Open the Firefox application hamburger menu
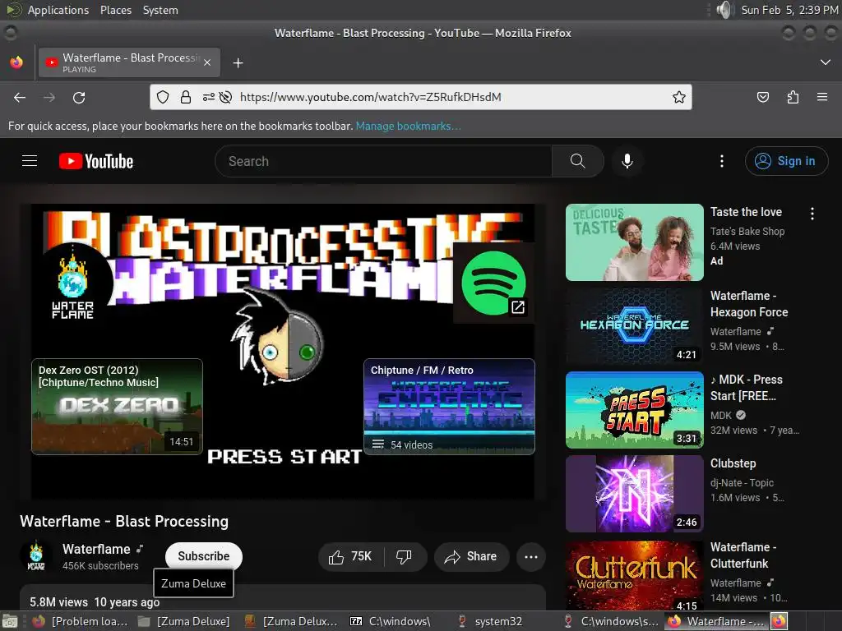The image size is (842, 631). pyautogui.click(x=822, y=97)
